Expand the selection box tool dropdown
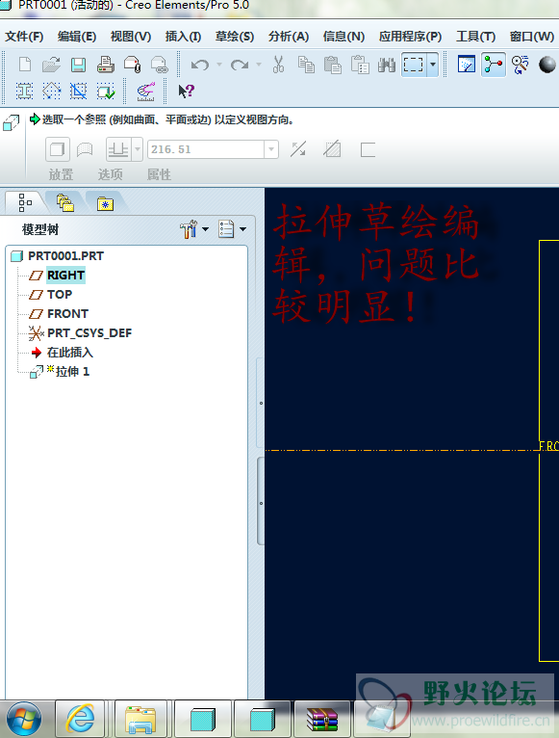The image size is (559, 738). (433, 65)
